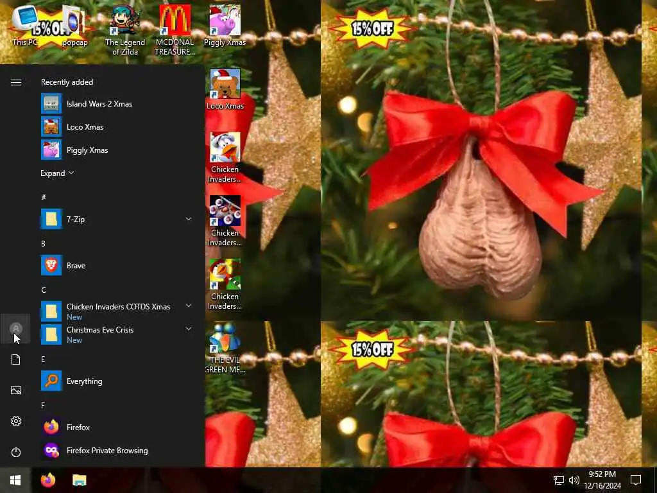The image size is (657, 493).
Task: Jump to letter C section header
Action: point(44,290)
